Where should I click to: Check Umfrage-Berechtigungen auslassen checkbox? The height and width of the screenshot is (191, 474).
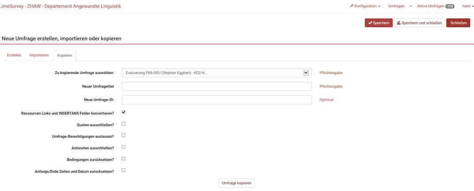click(123, 135)
